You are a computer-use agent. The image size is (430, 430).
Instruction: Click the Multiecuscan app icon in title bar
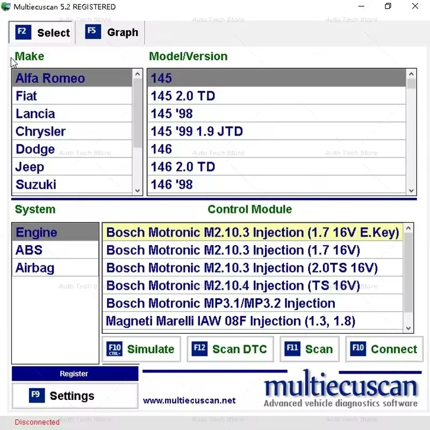(x=6, y=6)
